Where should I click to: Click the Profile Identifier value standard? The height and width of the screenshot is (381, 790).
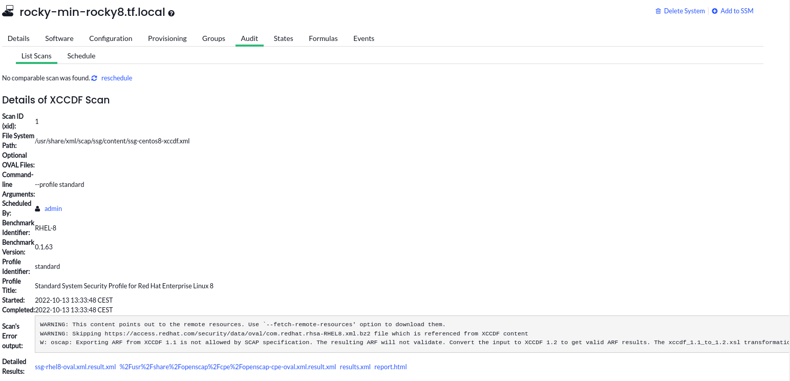coord(47,267)
